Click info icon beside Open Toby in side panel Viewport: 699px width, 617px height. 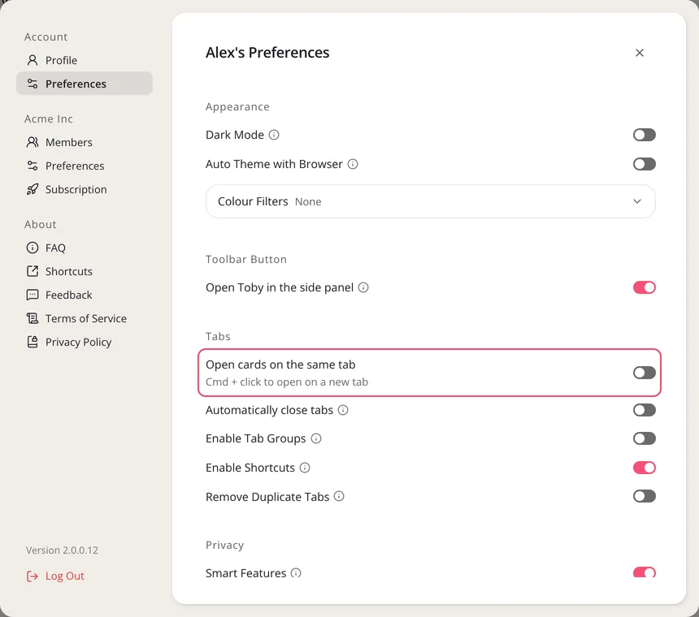pos(363,287)
